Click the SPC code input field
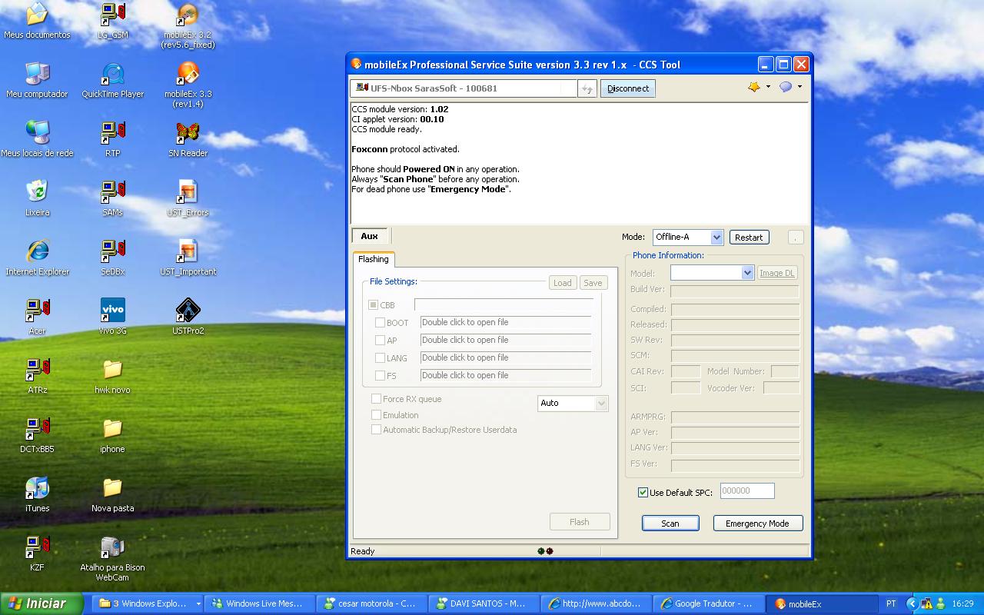This screenshot has width=984, height=615. pyautogui.click(x=747, y=491)
